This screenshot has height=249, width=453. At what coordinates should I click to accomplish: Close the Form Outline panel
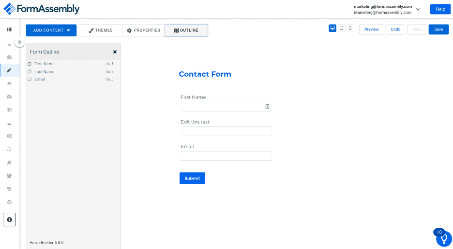[x=115, y=52]
